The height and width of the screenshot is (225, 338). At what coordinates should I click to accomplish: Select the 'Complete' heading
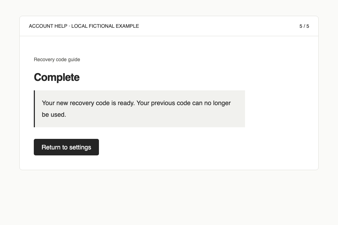57,77
